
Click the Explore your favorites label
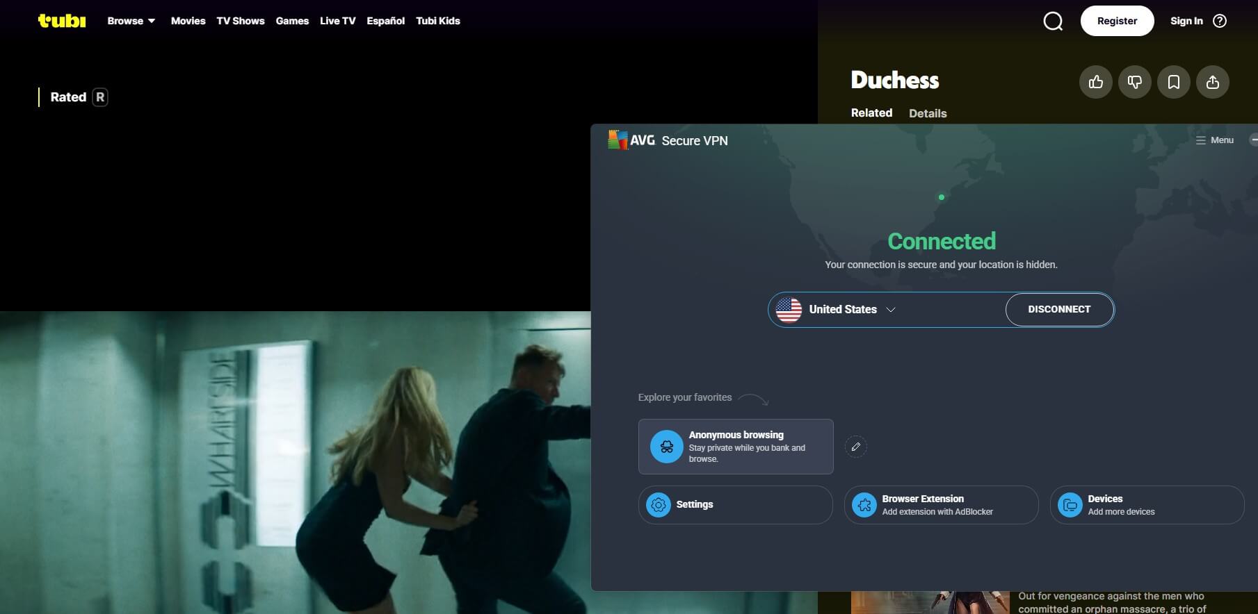coord(685,397)
